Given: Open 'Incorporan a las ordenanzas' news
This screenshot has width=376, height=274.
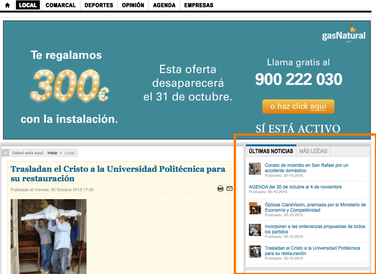Looking at the screenshot, I should [315, 229].
